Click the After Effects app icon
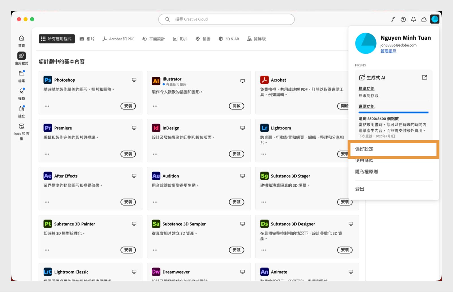Viewport: 453px width, 292px height. [x=48, y=176]
